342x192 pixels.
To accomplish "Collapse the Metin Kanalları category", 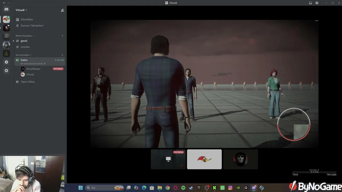I will 25,36.
